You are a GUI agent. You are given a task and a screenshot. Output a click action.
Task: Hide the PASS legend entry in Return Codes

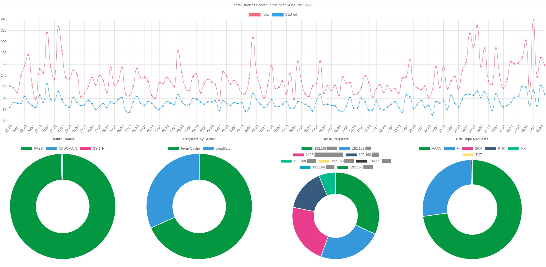(x=32, y=149)
